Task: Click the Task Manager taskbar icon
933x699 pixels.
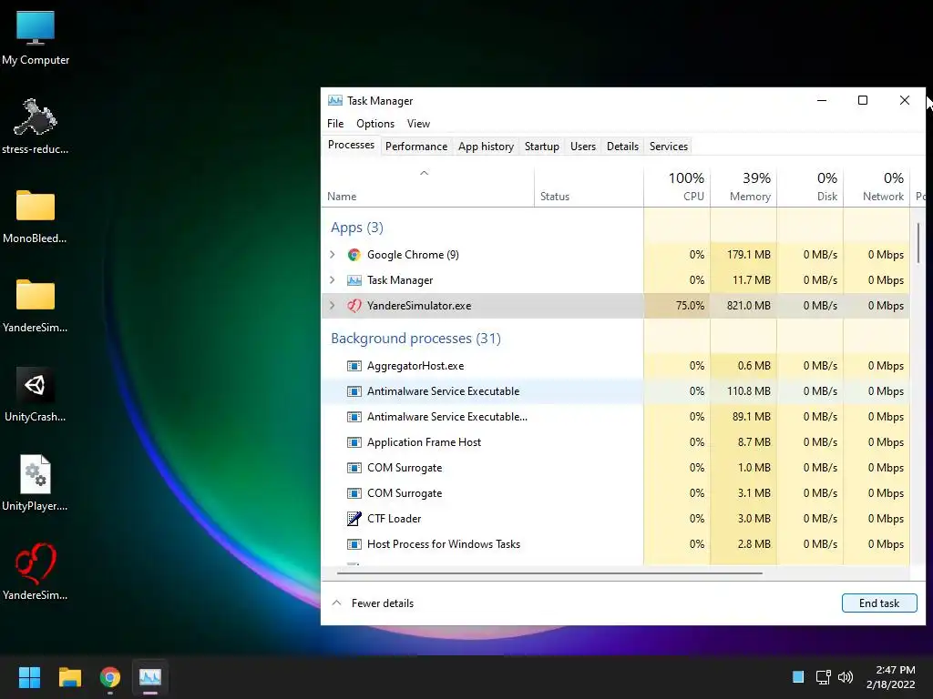Action: point(150,677)
